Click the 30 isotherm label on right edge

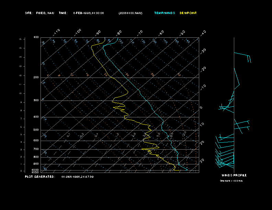202,161
